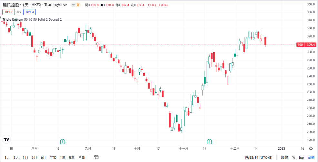Click the 250.0 price axis label
Image resolution: width=318 pixels, height=162 pixels.
pos(311,92)
